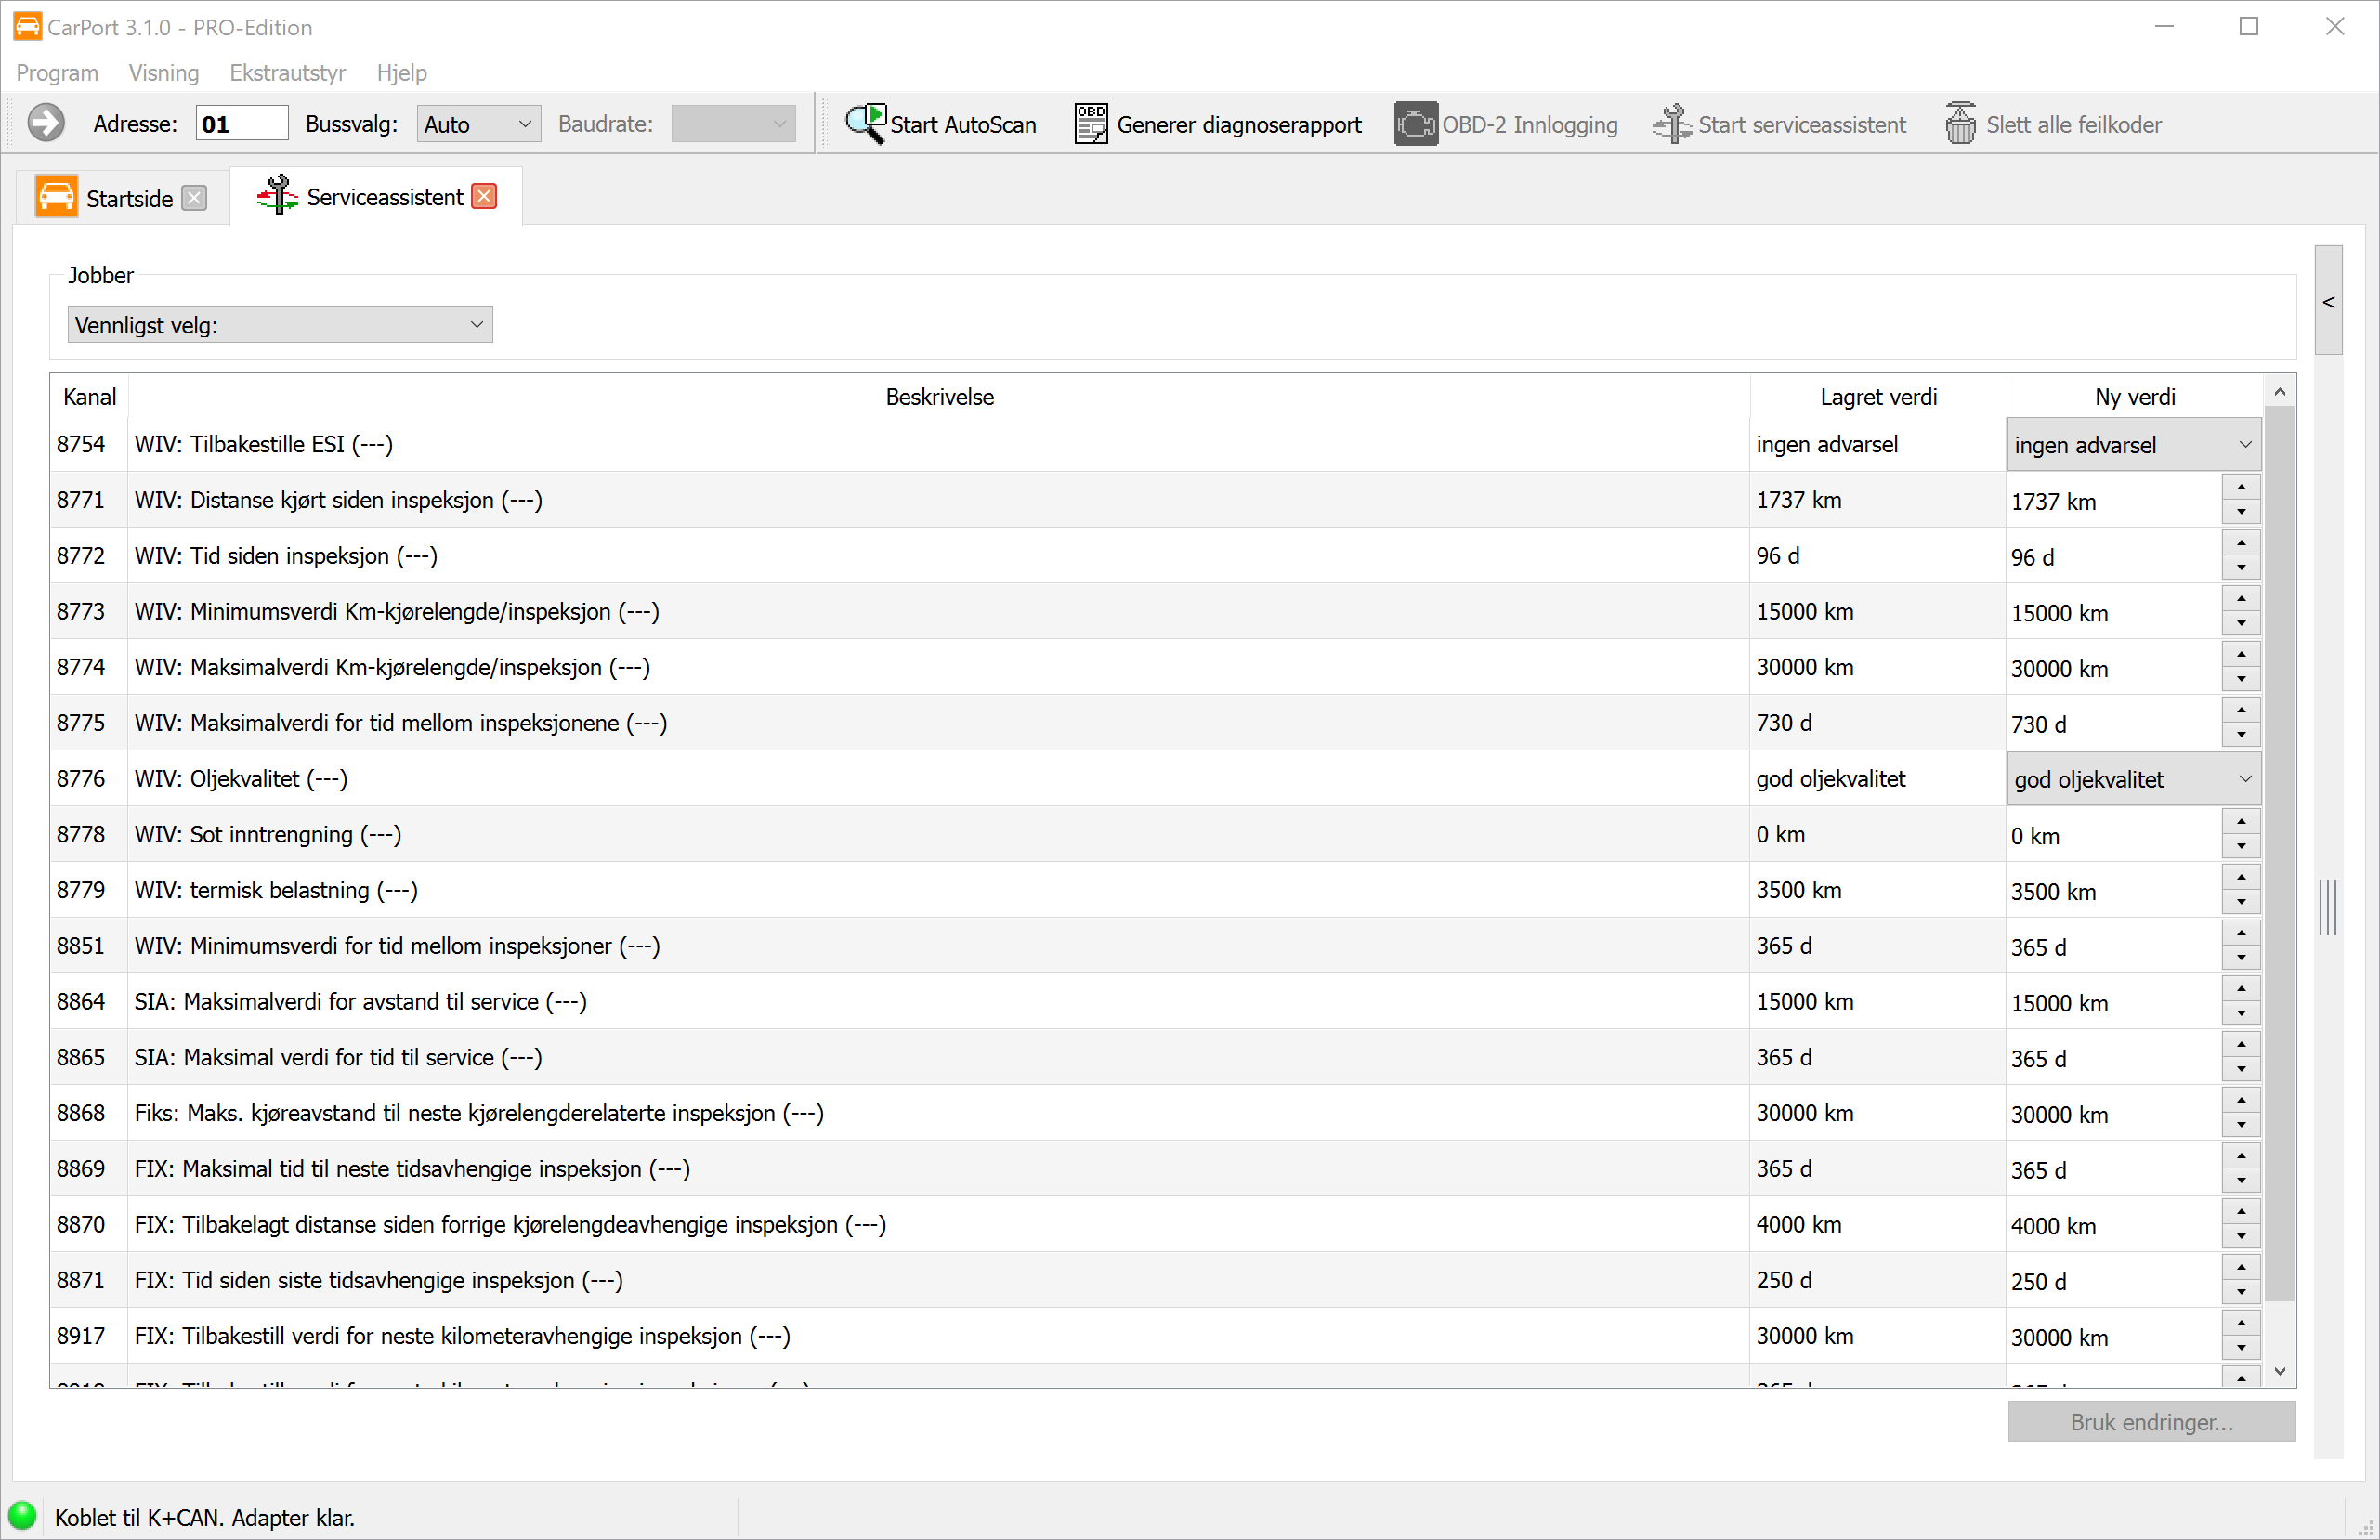Open the Visning menu

pos(163,73)
